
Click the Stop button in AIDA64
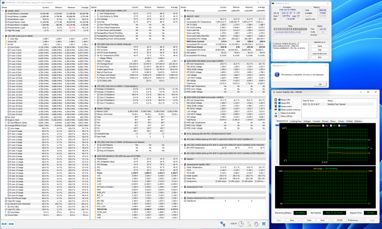292,220
